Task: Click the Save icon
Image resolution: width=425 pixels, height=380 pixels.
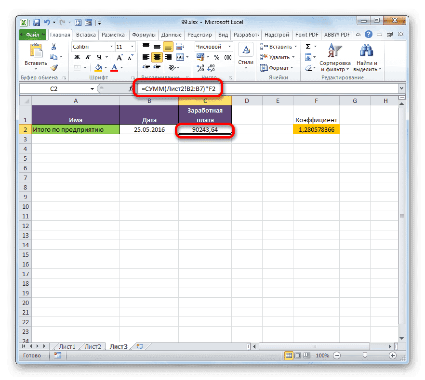Action: pyautogui.click(x=36, y=22)
